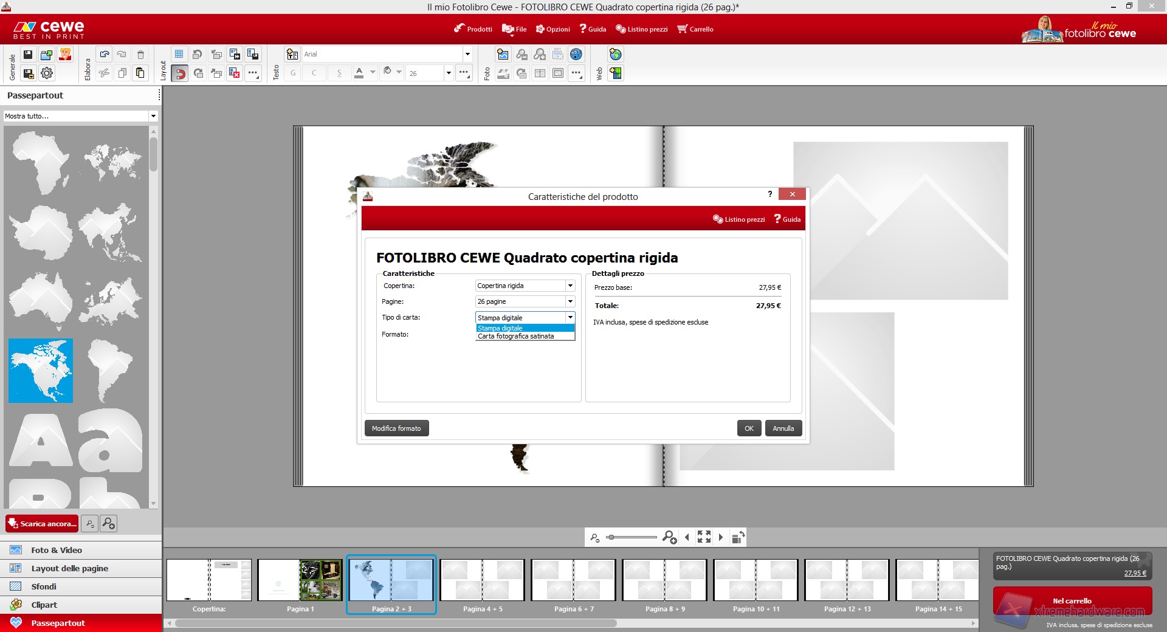
Task: Expand the 'Mostra tutto...' filter dropdown
Action: (x=153, y=116)
